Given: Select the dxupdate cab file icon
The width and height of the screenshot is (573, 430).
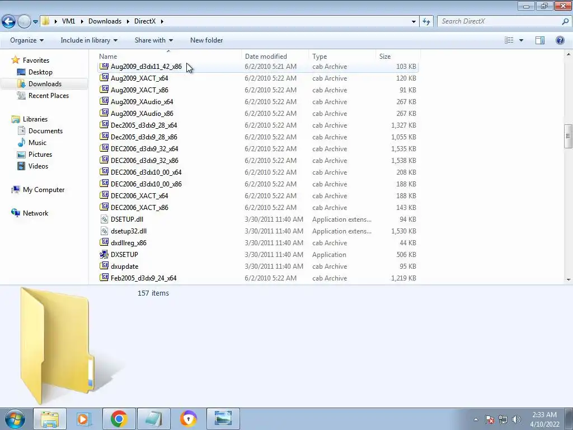Looking at the screenshot, I should (x=104, y=266).
